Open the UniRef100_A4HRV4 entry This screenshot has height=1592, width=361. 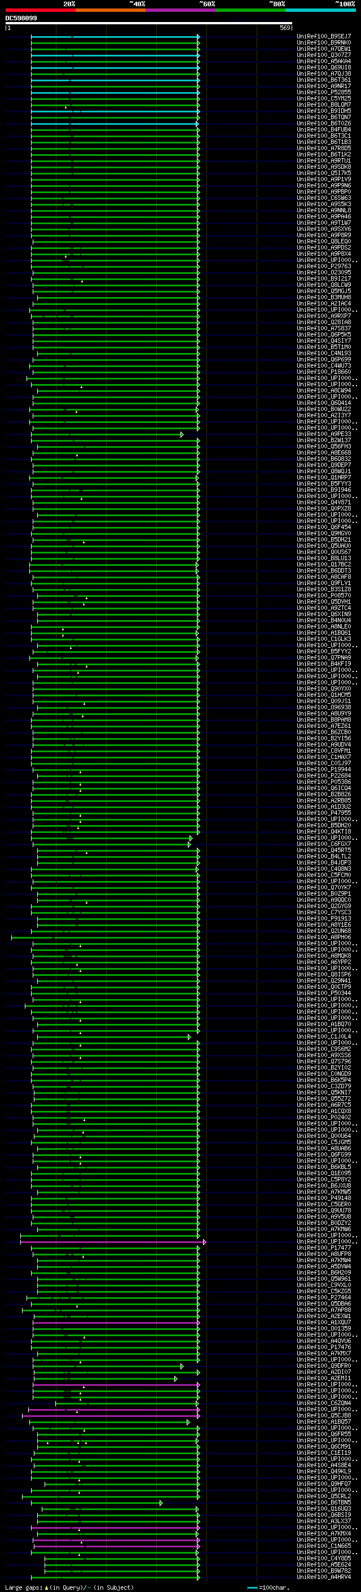(x=324, y=1577)
